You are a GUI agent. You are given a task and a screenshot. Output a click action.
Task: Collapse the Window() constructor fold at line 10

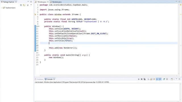coord(39,26)
